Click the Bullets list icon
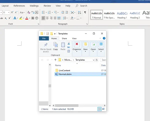Viewport: 150px width, 121px height. 43,12
